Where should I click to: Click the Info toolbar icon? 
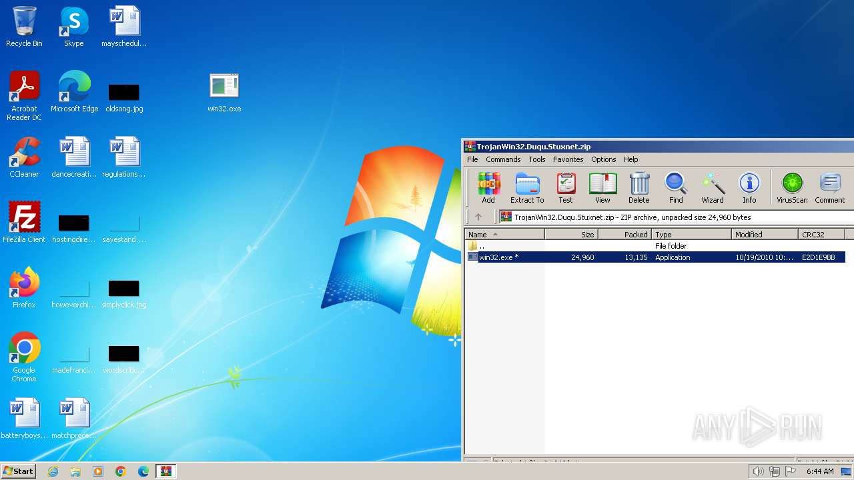[749, 188]
